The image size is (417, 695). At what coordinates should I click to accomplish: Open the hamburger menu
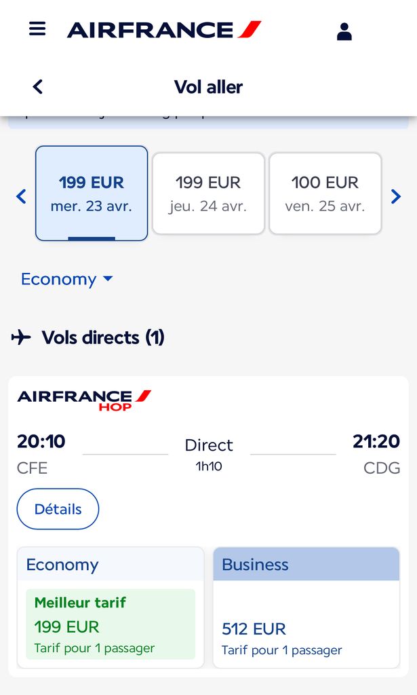pyautogui.click(x=37, y=29)
